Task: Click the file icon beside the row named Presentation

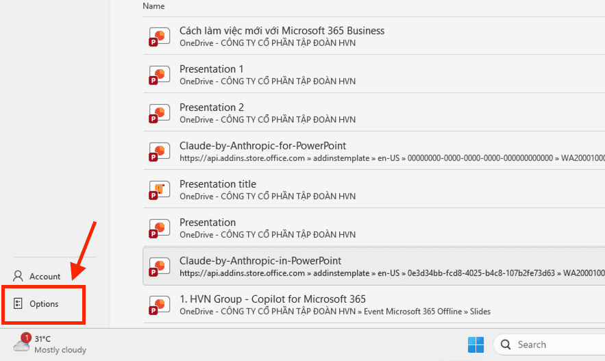Action: (160, 228)
